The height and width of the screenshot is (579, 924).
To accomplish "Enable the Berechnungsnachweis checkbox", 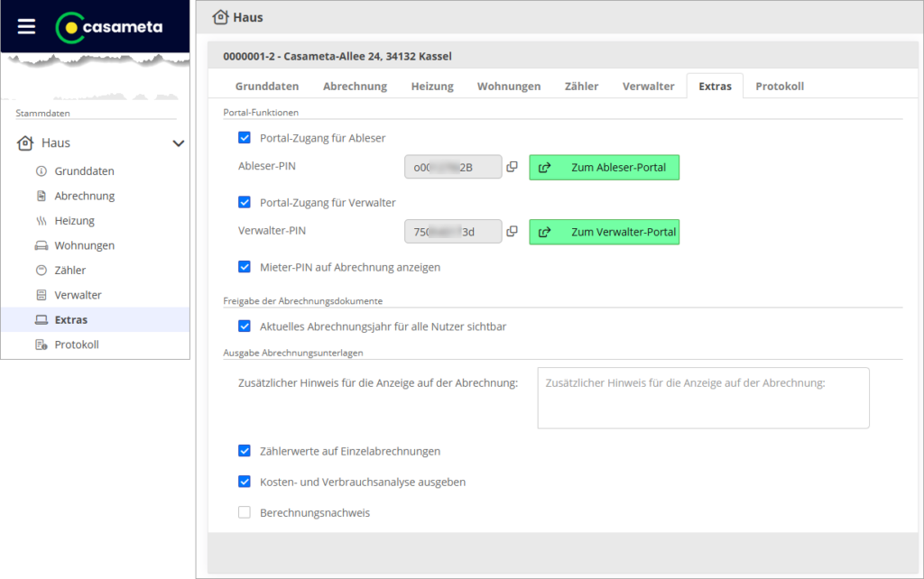I will (244, 512).
